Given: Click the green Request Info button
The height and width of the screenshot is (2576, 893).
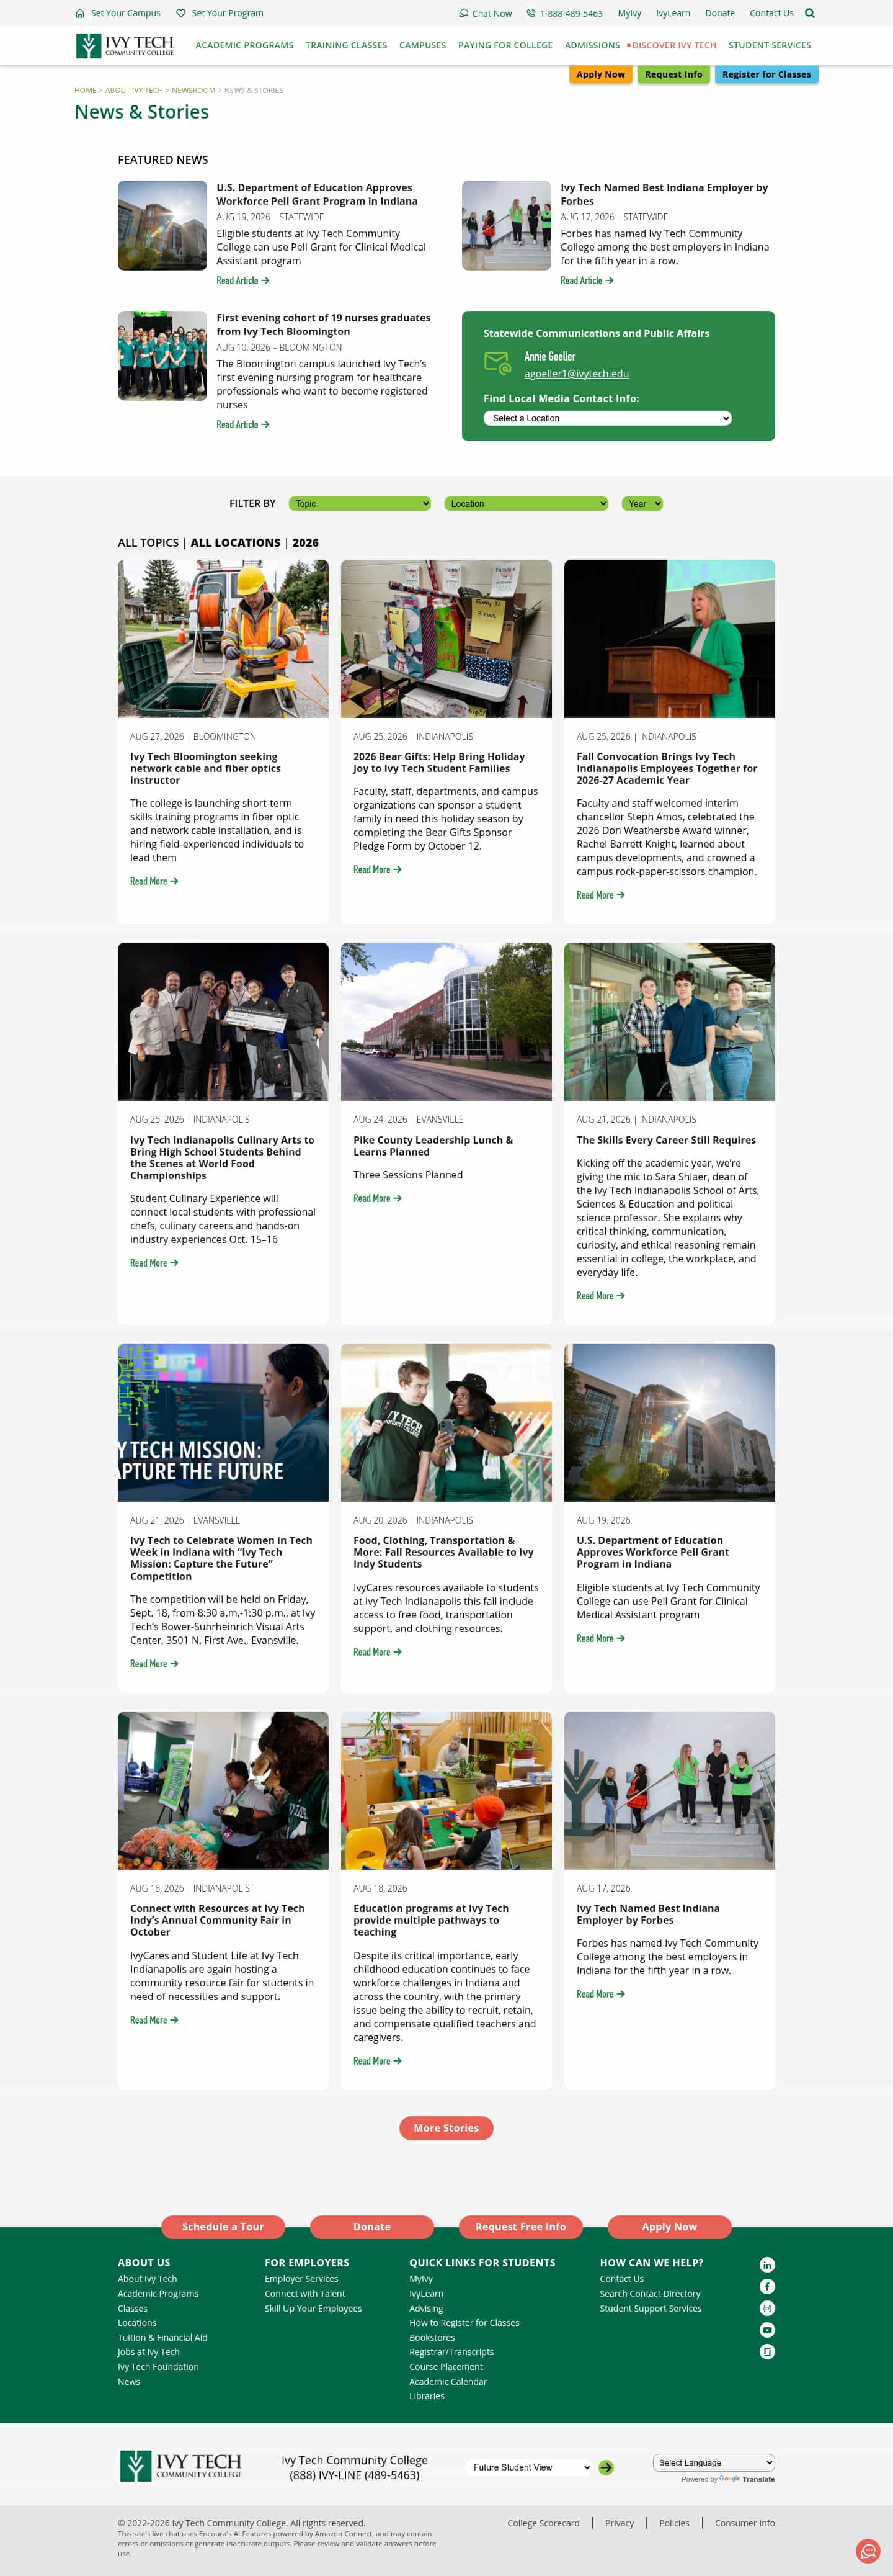Looking at the screenshot, I should pos(673,74).
